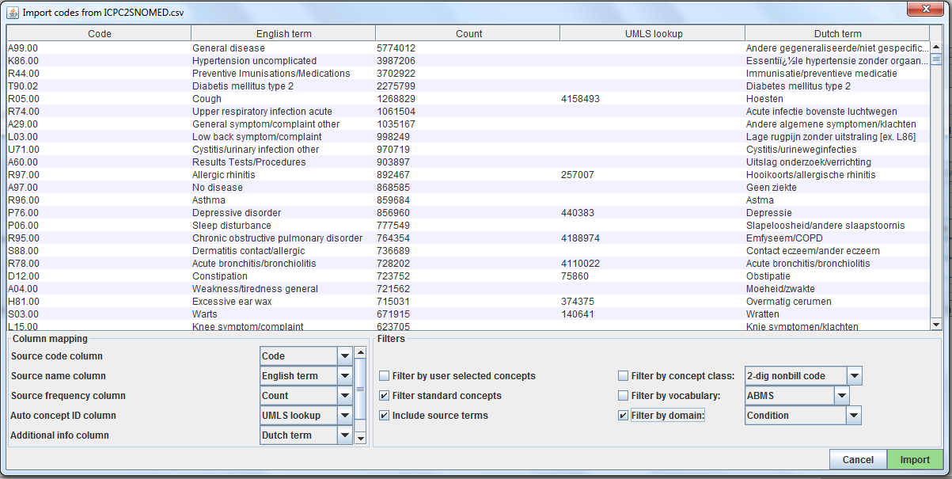Open Source code column dropdown
Viewport: 952px width, 479px height.
tap(344, 356)
